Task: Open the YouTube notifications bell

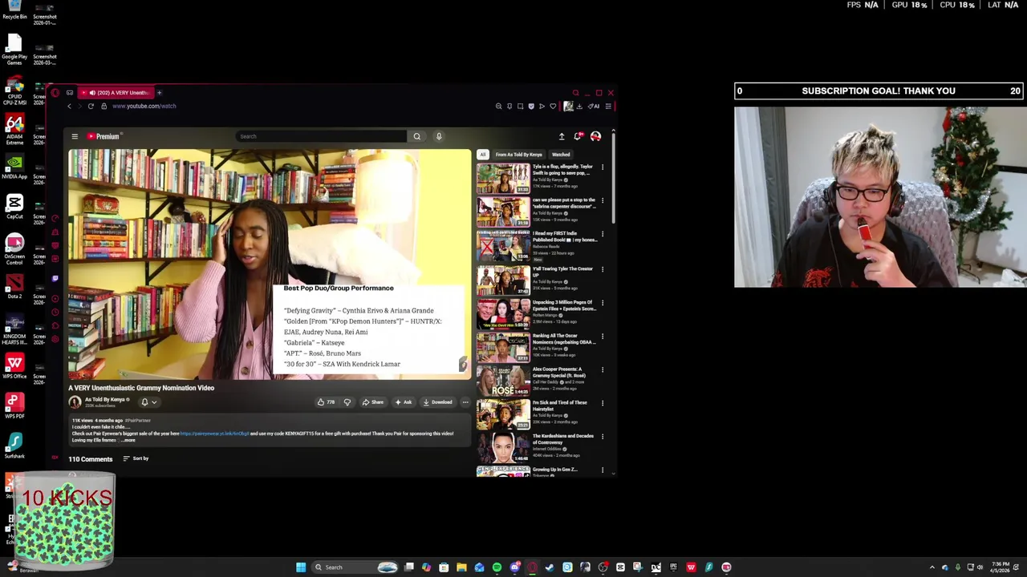Action: coord(578,136)
